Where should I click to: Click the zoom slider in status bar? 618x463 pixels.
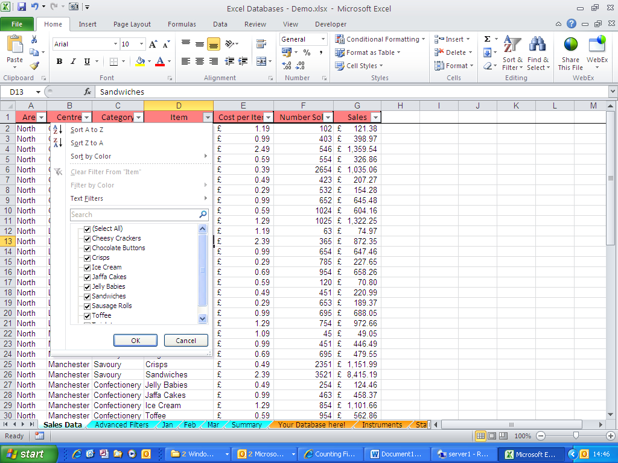click(x=576, y=436)
